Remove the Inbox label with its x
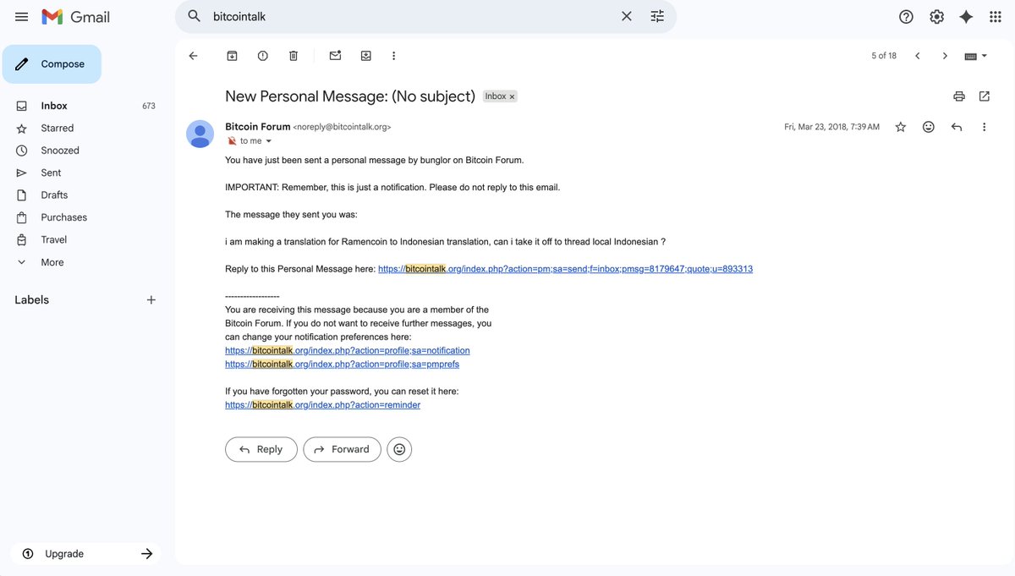This screenshot has width=1015, height=576. [512, 97]
